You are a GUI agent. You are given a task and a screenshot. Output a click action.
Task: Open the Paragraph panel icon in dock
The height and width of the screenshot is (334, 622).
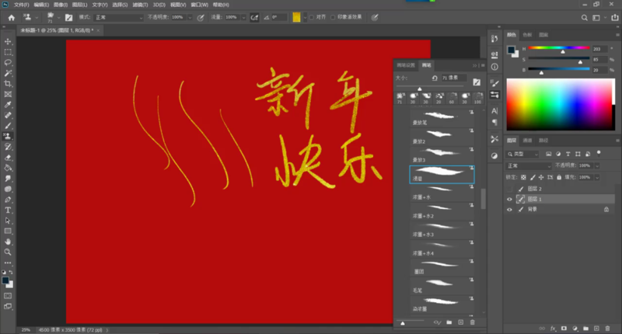tap(494, 122)
